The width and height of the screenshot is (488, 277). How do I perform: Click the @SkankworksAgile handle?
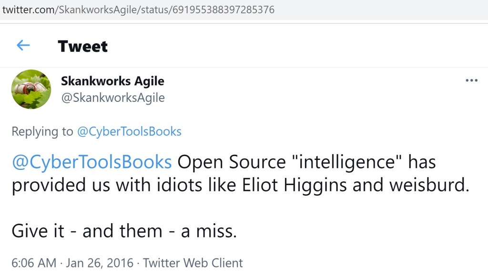(112, 98)
